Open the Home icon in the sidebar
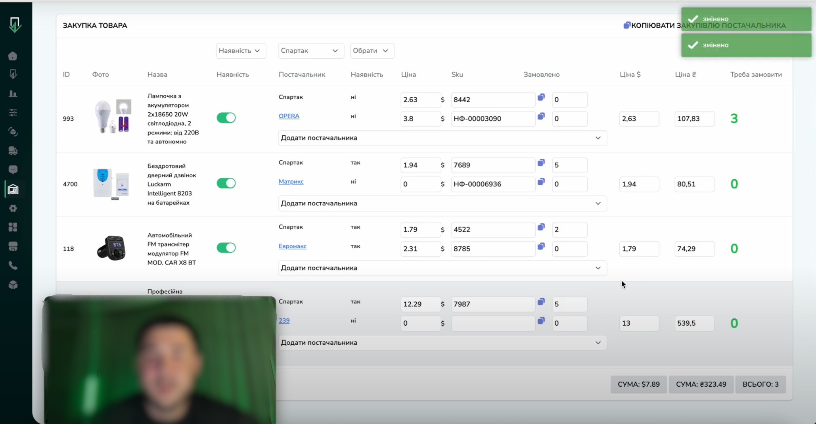 13,56
